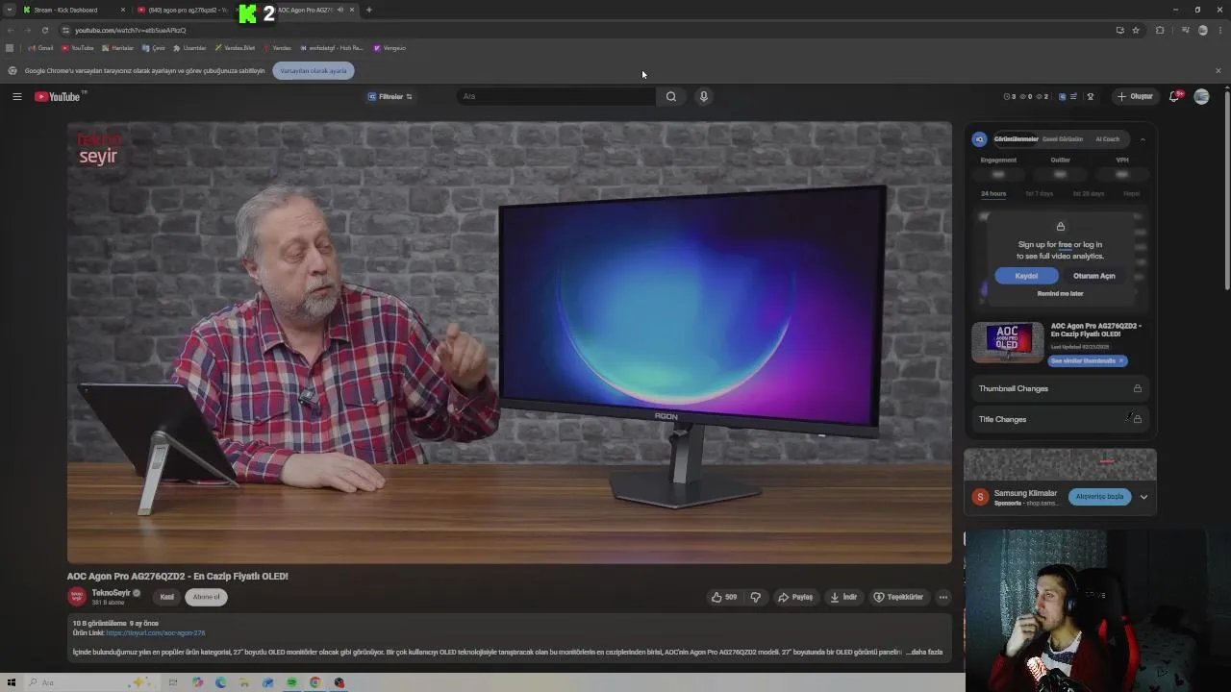Collapse the analytics side panel chevron
Screen dimensions: 1231x692
1143,139
